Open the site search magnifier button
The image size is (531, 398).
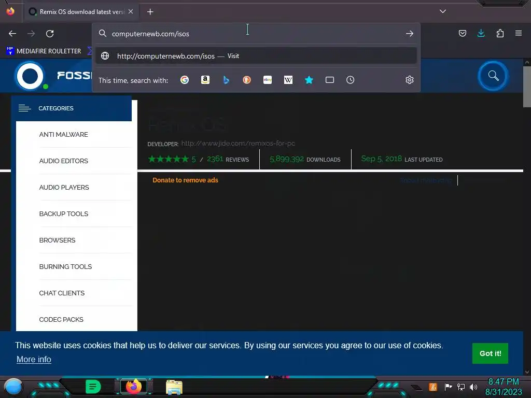point(493,76)
